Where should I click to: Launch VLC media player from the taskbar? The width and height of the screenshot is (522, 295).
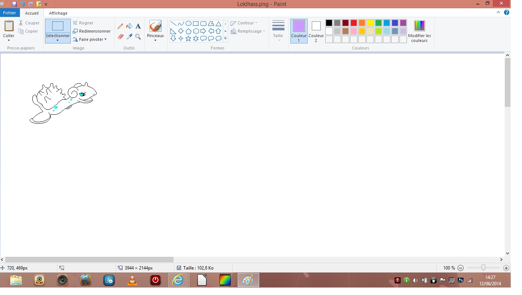[132, 280]
